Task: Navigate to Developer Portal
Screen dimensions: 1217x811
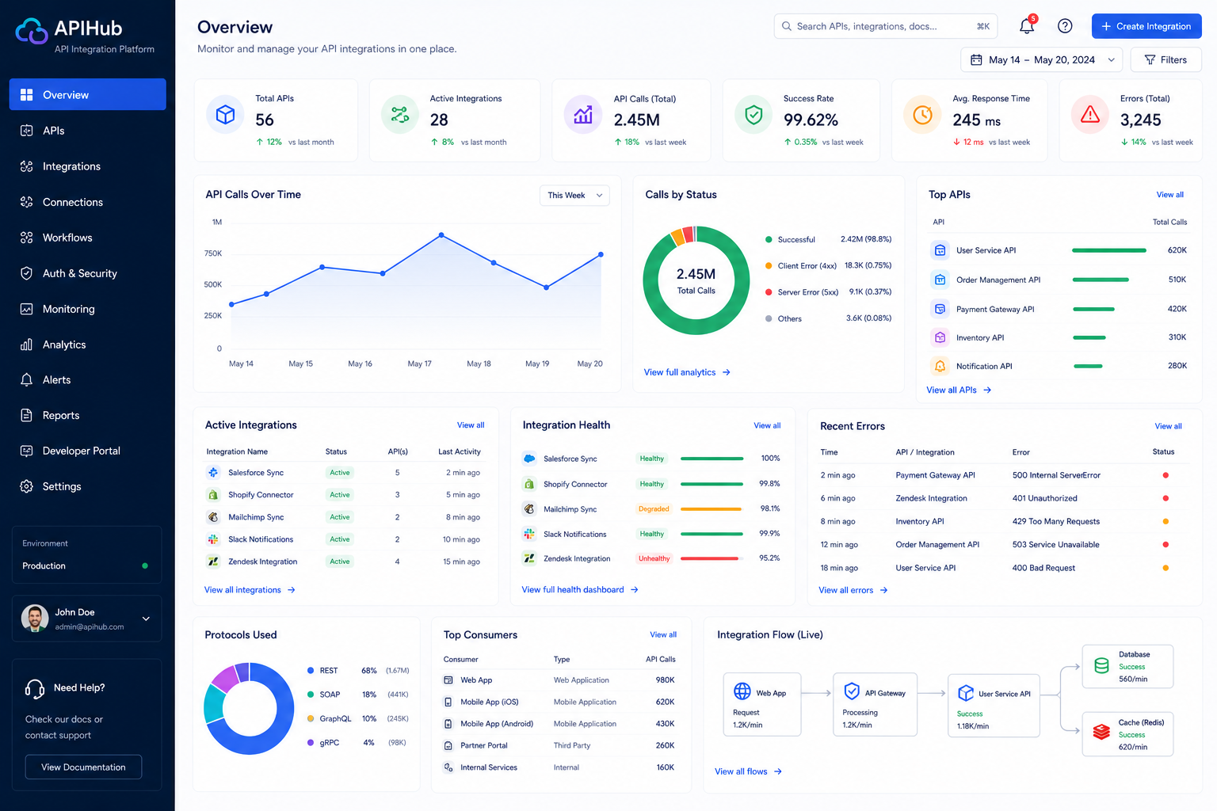Action: pyautogui.click(x=87, y=451)
